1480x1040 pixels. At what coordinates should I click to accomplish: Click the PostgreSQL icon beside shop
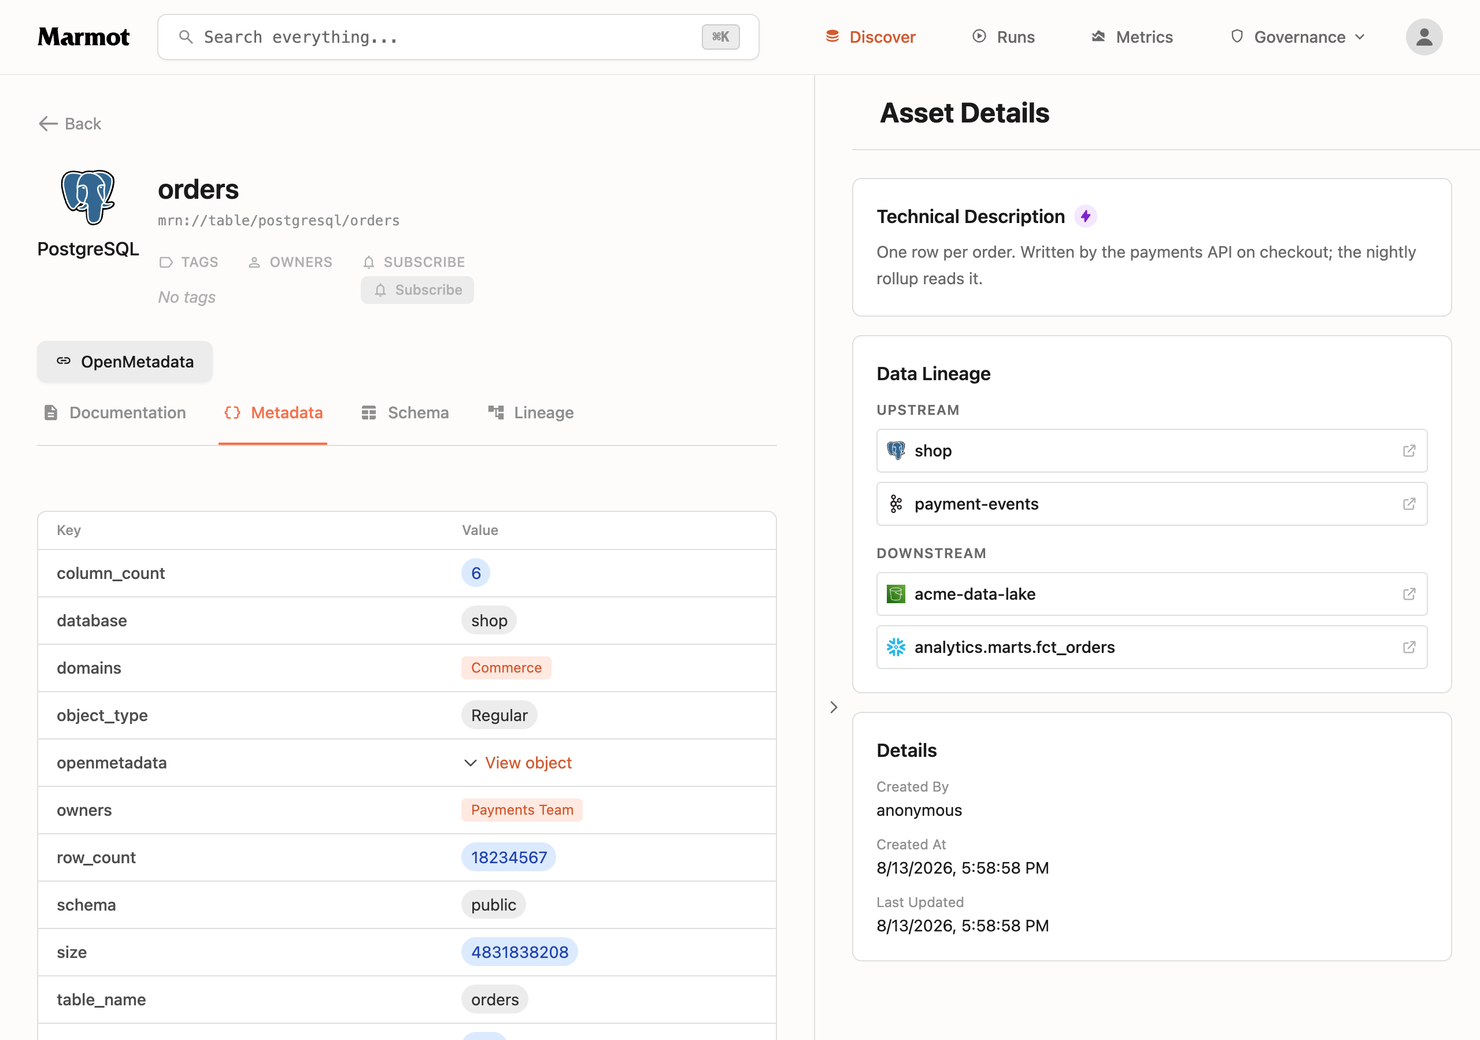click(896, 451)
